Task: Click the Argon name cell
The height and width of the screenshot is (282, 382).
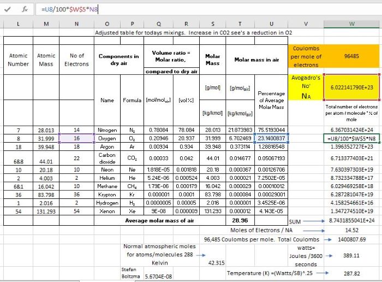Action: click(107, 146)
